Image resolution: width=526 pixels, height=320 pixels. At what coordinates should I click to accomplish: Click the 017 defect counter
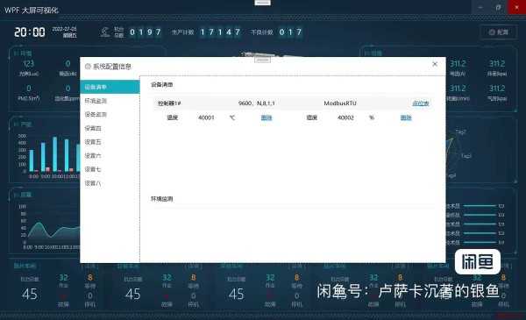tap(290, 32)
